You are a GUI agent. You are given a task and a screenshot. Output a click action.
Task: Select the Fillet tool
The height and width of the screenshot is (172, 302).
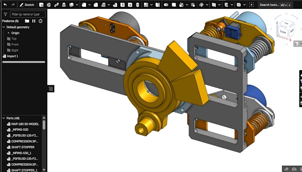point(84,5)
